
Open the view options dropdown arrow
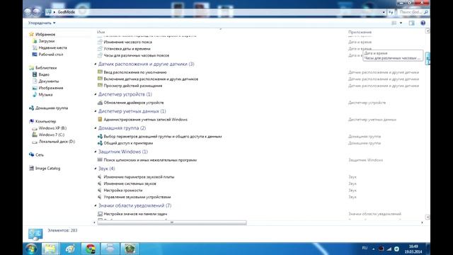tap(401, 23)
